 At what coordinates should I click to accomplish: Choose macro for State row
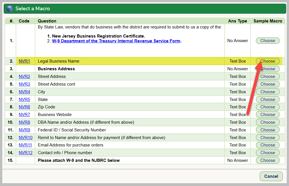[268, 100]
